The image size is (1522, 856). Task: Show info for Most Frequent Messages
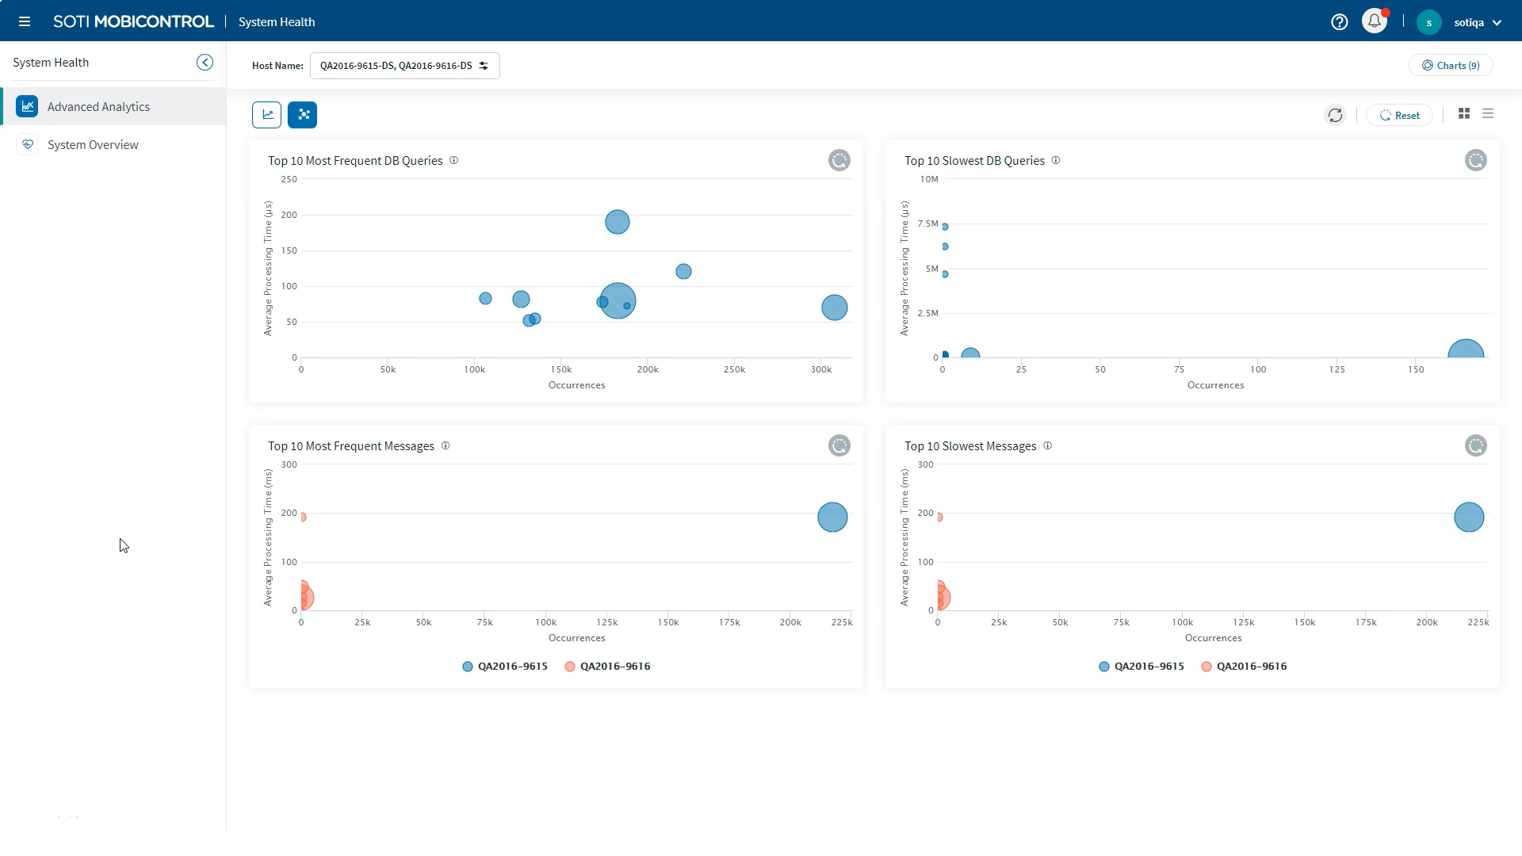click(x=446, y=445)
